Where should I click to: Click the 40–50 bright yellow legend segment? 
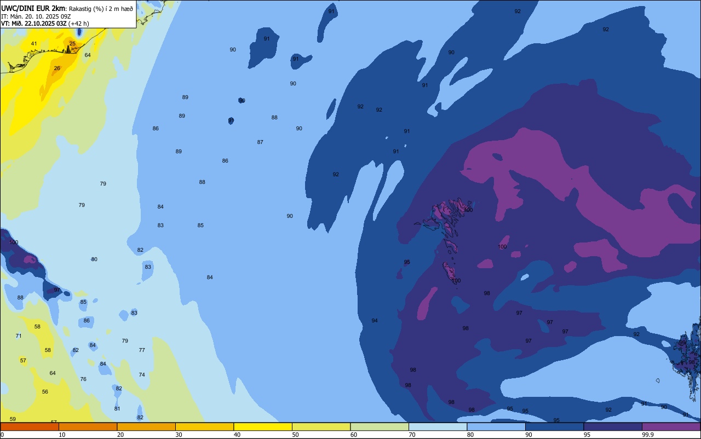pyautogui.click(x=263, y=426)
